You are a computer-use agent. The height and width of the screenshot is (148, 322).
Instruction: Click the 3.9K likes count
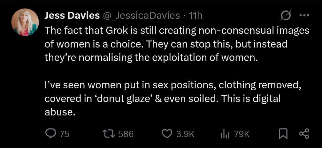pos(185,134)
